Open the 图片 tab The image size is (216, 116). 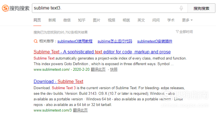click(x=96, y=20)
